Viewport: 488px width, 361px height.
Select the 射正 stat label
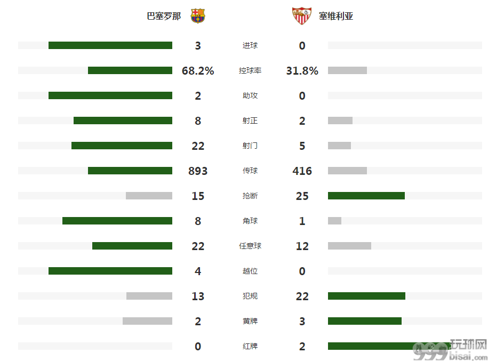(250, 121)
